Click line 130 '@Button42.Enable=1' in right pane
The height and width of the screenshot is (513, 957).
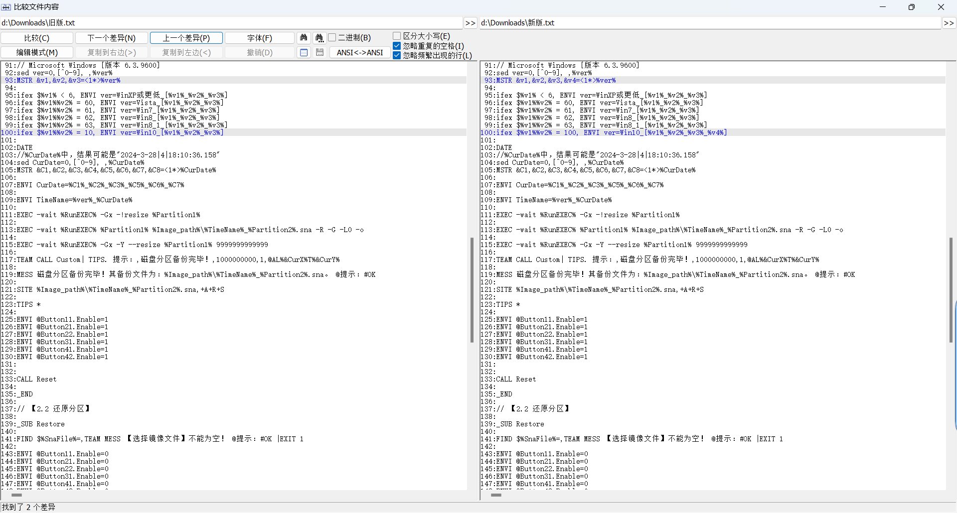(534, 357)
